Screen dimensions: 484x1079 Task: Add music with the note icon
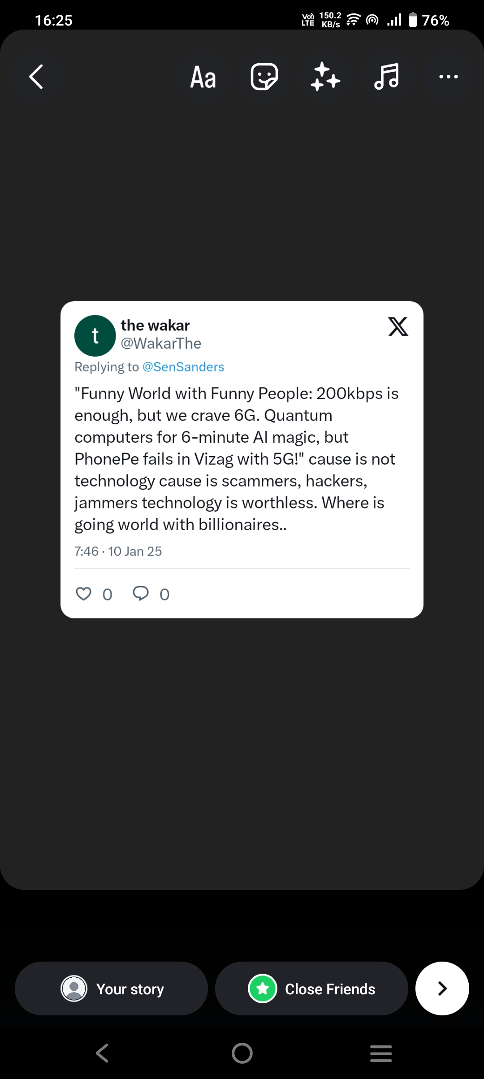[x=386, y=77]
